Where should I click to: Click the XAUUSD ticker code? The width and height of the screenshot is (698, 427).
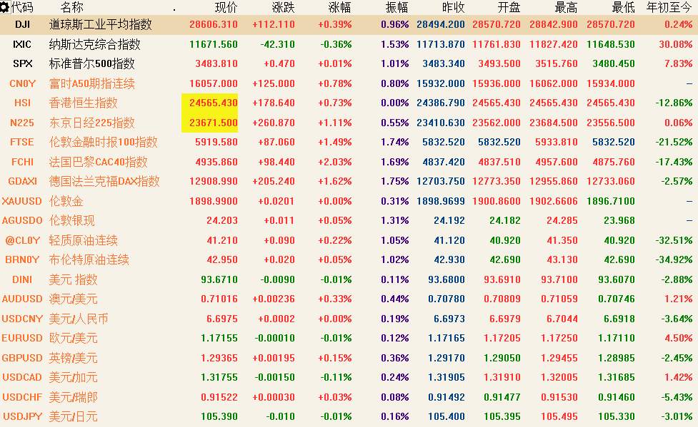coord(22,201)
